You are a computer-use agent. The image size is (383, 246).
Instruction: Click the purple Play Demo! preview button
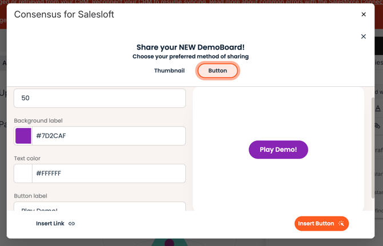(x=278, y=150)
